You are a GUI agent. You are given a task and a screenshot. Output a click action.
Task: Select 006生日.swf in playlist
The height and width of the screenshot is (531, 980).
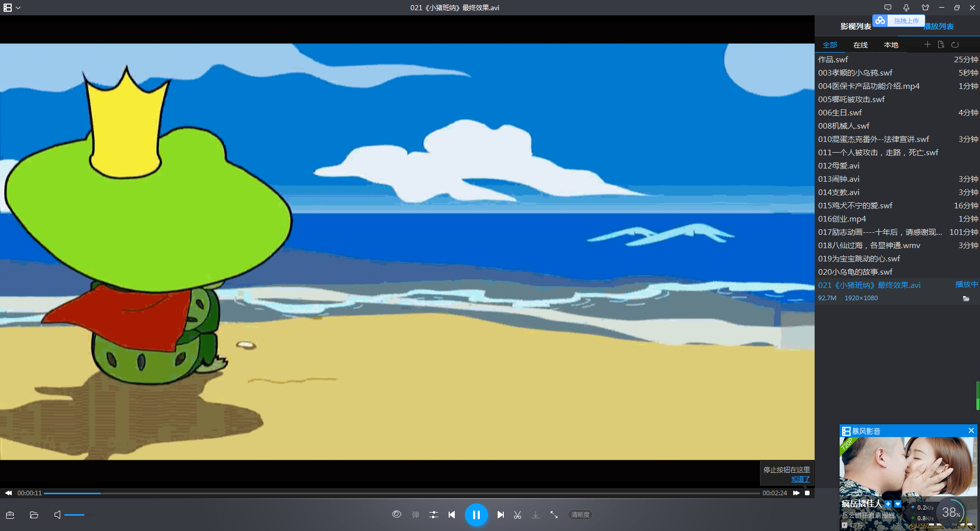click(897, 113)
